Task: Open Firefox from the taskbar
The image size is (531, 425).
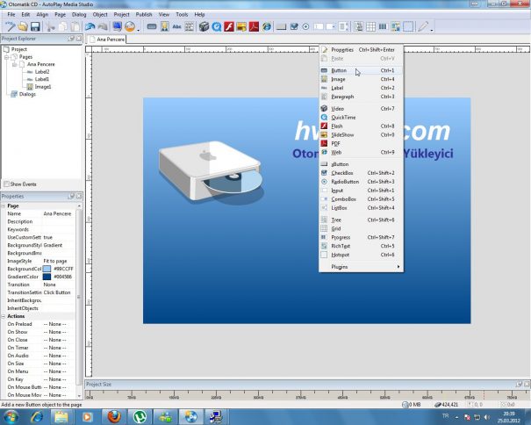Action: (x=114, y=416)
